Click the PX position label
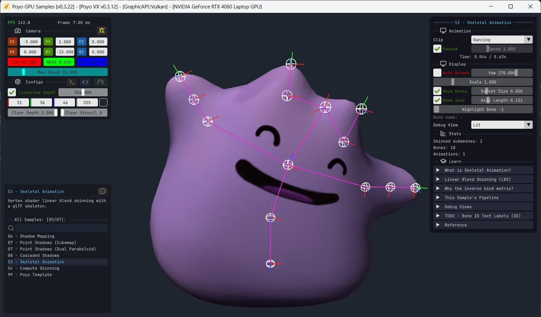The width and height of the screenshot is (541, 317). 12,42
